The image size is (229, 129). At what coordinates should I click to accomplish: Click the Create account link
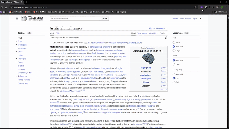click(x=185, y=19)
